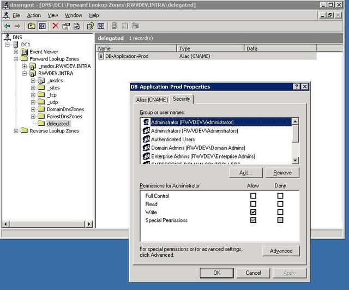The image size is (349, 290).
Task: Click the DNS root node icon
Action: coord(7,37)
